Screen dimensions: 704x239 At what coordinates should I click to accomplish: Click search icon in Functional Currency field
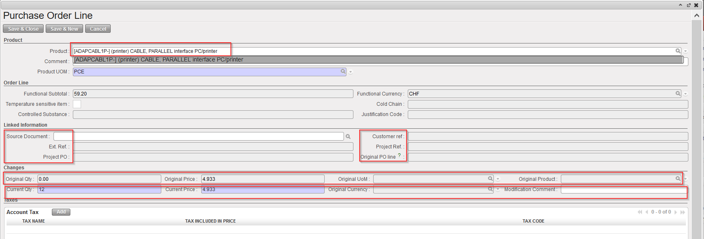click(678, 93)
